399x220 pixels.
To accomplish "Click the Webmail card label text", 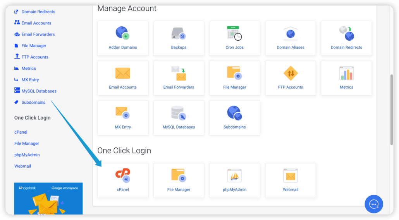I will click(291, 189).
